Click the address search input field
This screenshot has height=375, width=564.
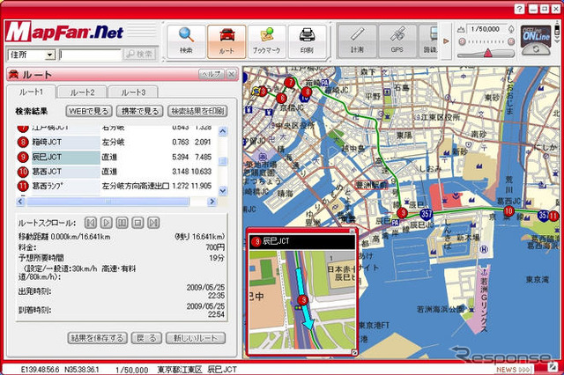tap(90, 55)
